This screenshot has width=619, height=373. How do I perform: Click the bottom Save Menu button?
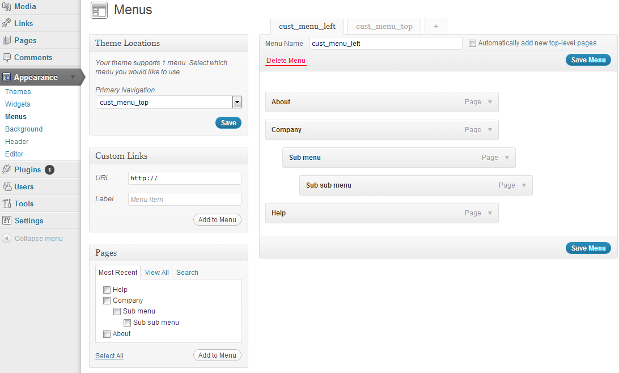click(x=588, y=248)
